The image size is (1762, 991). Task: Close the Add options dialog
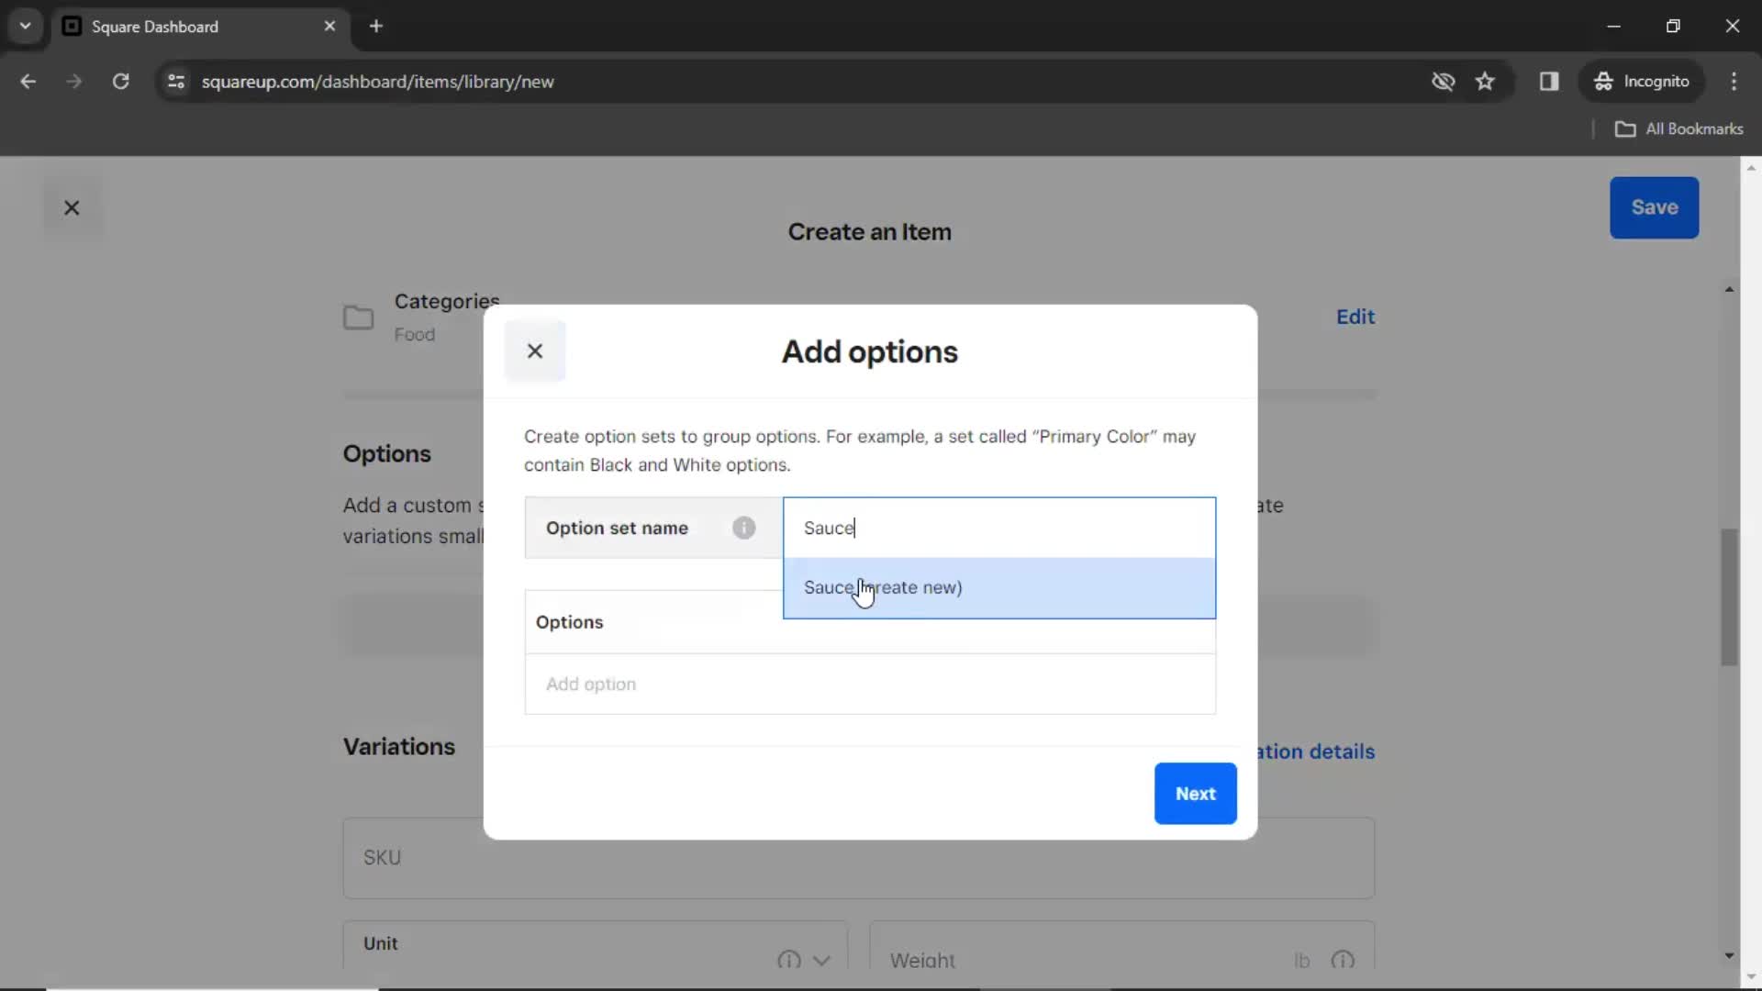pyautogui.click(x=535, y=351)
